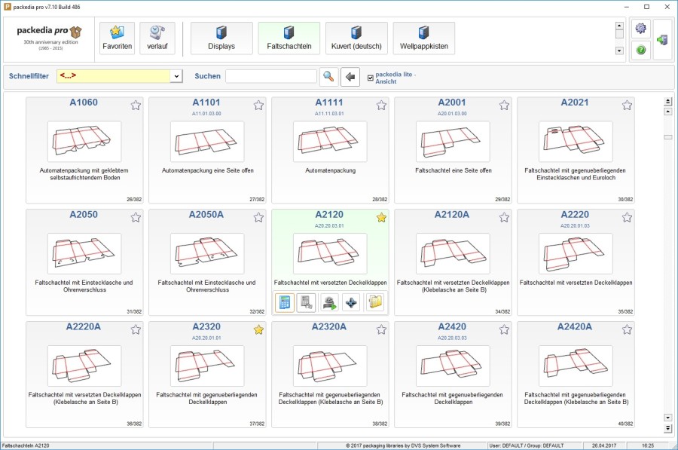Open the price calculator on the A2120 tile

click(x=285, y=302)
